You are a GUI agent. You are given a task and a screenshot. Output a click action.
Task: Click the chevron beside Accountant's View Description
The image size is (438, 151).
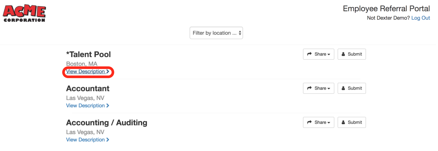point(108,106)
